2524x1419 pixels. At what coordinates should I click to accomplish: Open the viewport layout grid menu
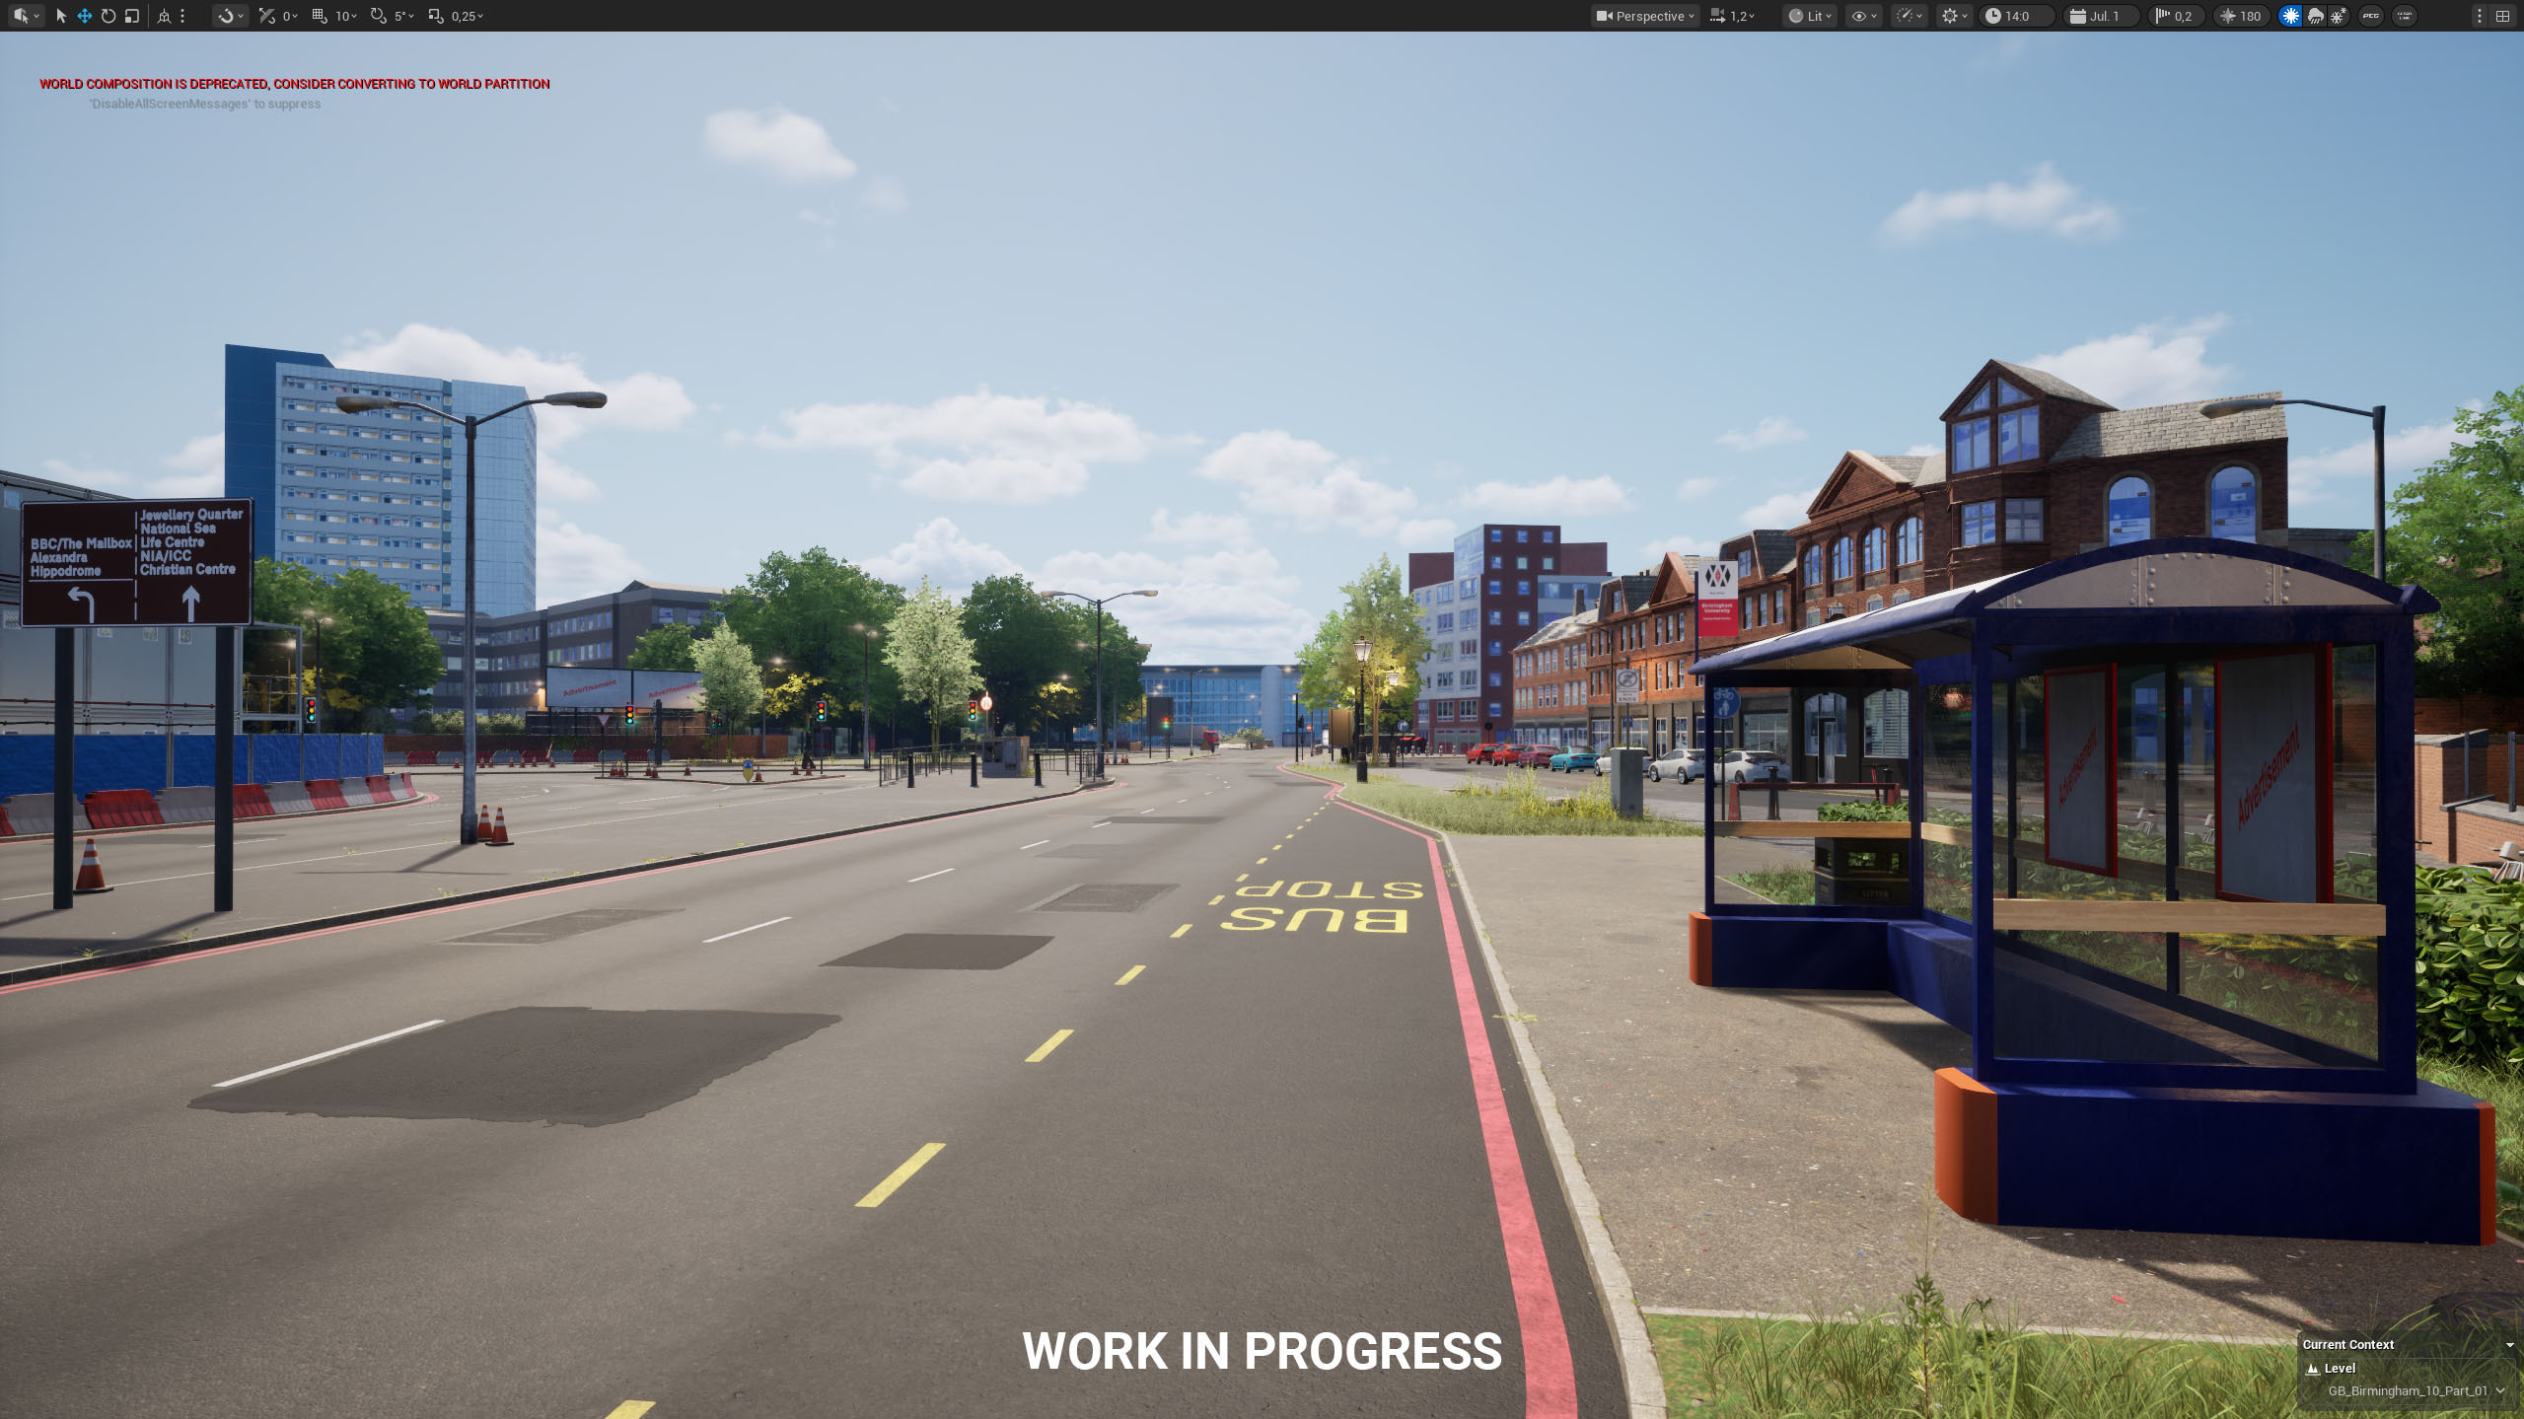point(2502,16)
